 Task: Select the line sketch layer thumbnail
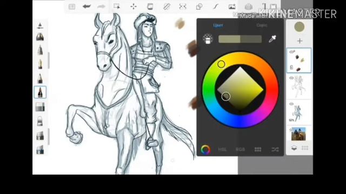[x=299, y=86]
